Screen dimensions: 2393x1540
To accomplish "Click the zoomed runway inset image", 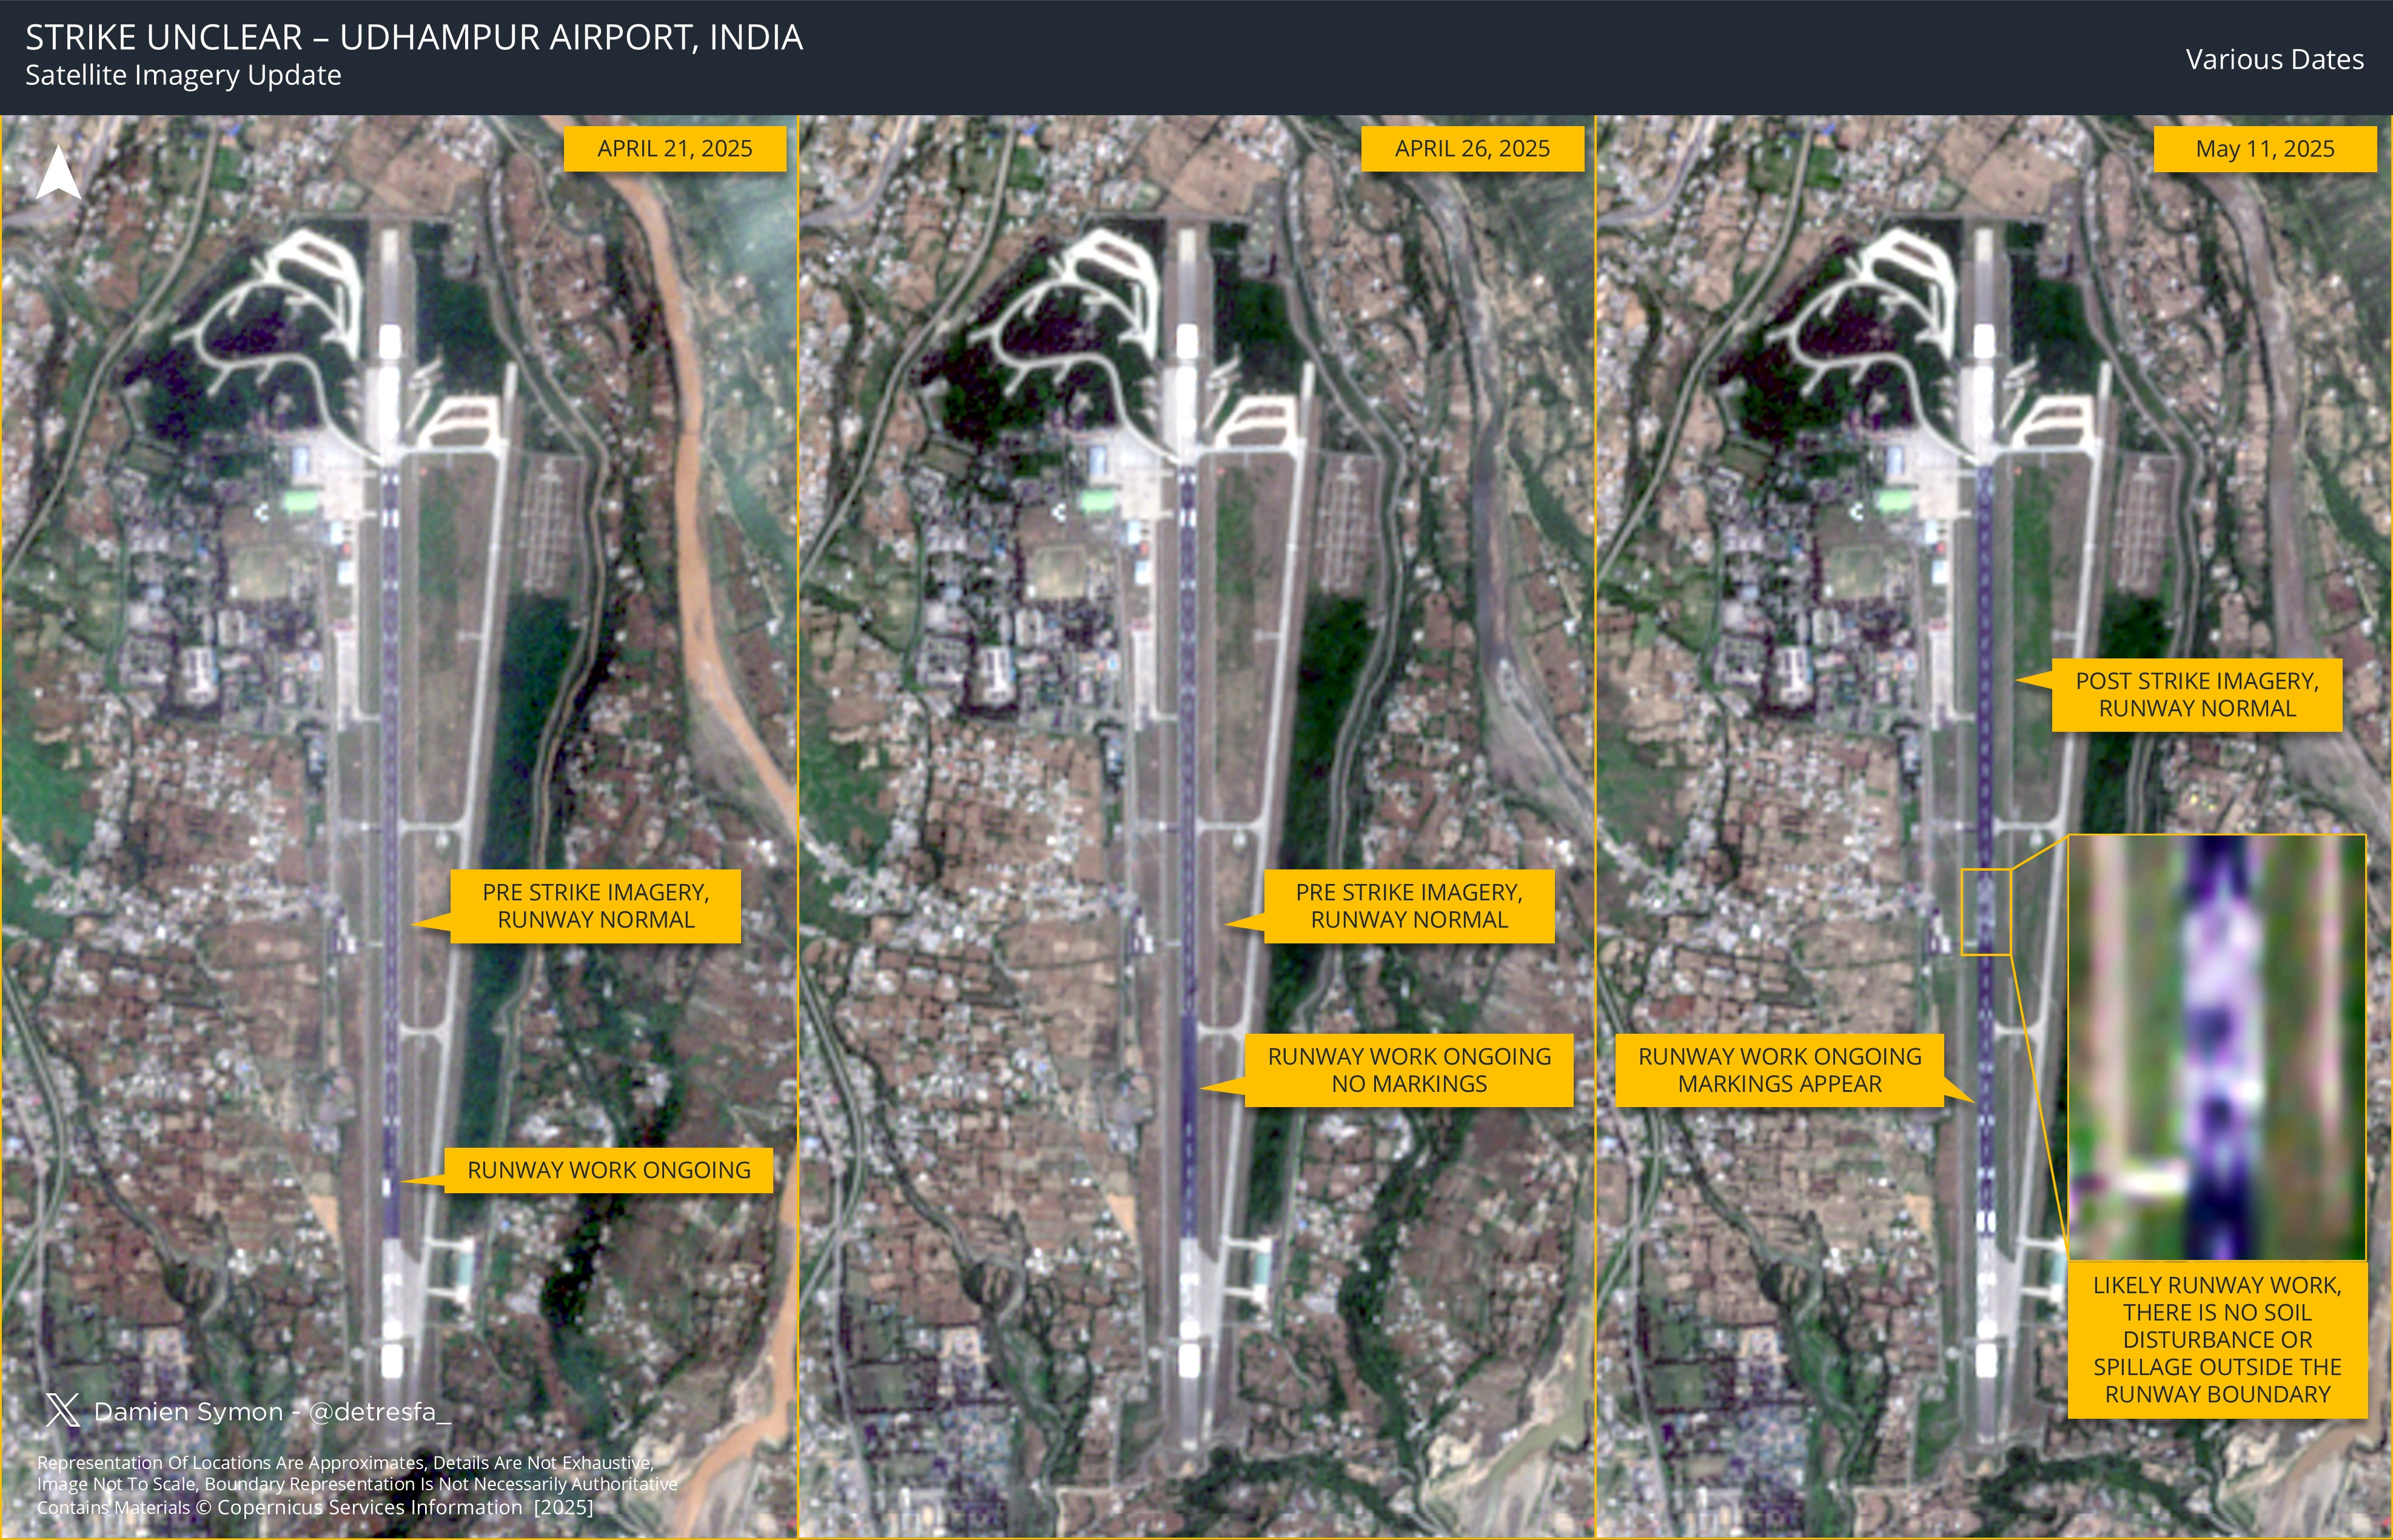I will point(2217,1047).
